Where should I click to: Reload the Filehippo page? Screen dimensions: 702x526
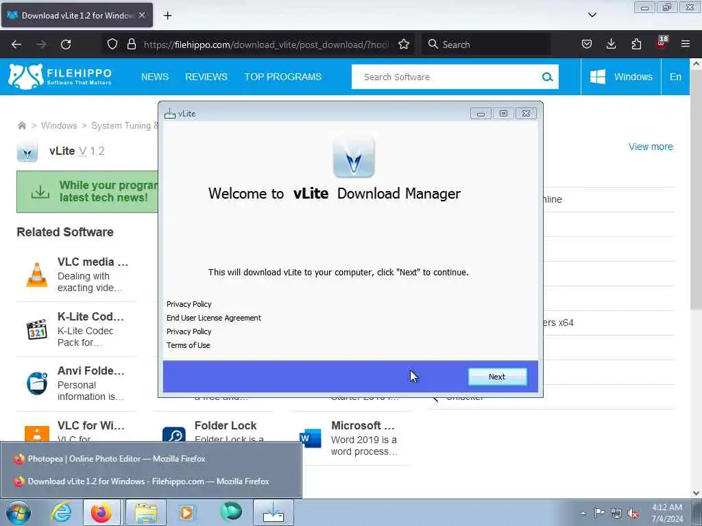(66, 45)
